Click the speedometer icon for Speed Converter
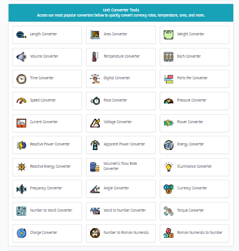Screen dimensions: 239x251 click(21, 101)
